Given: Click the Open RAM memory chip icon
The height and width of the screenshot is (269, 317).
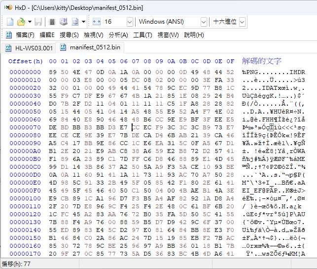Looking at the screenshot, I should tap(52, 22).
